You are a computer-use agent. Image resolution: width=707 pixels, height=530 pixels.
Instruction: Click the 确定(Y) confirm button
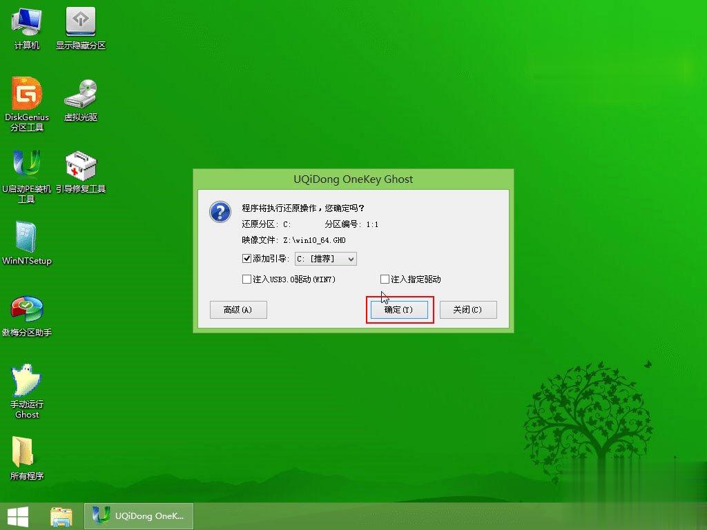pos(399,310)
